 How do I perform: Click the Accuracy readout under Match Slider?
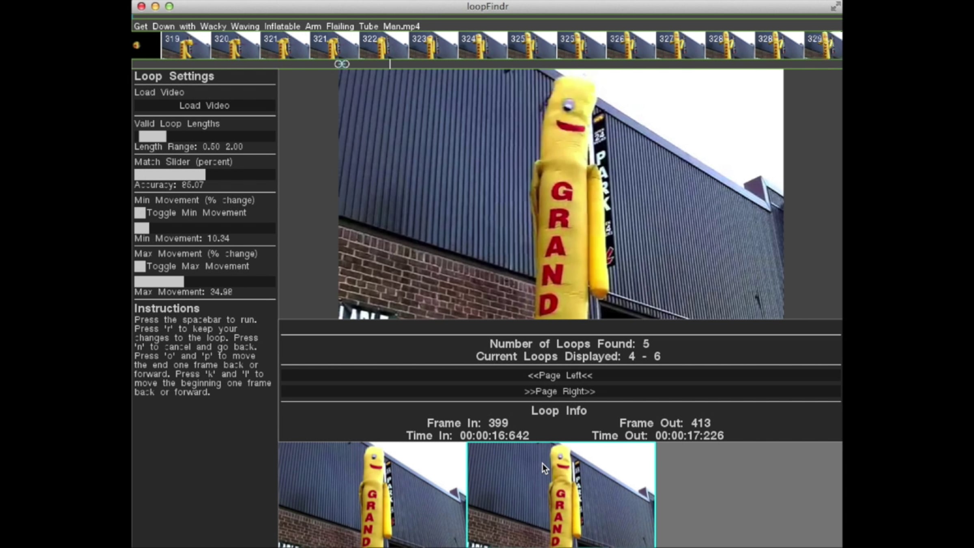click(169, 185)
